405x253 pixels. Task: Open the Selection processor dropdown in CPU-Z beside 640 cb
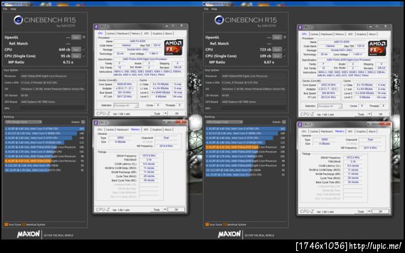click(126, 105)
